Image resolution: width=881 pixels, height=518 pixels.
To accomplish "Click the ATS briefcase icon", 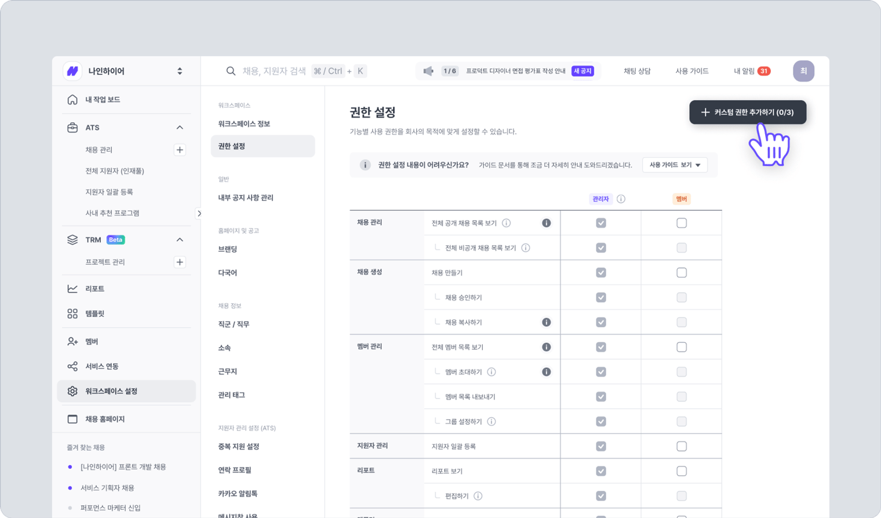I will pyautogui.click(x=72, y=128).
